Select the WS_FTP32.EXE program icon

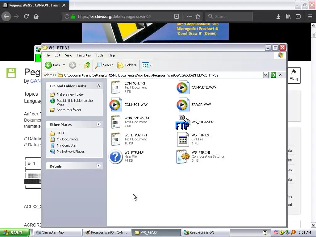[183, 122]
